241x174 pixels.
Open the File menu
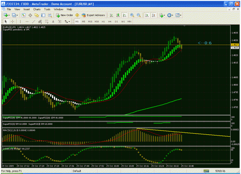click(9, 9)
